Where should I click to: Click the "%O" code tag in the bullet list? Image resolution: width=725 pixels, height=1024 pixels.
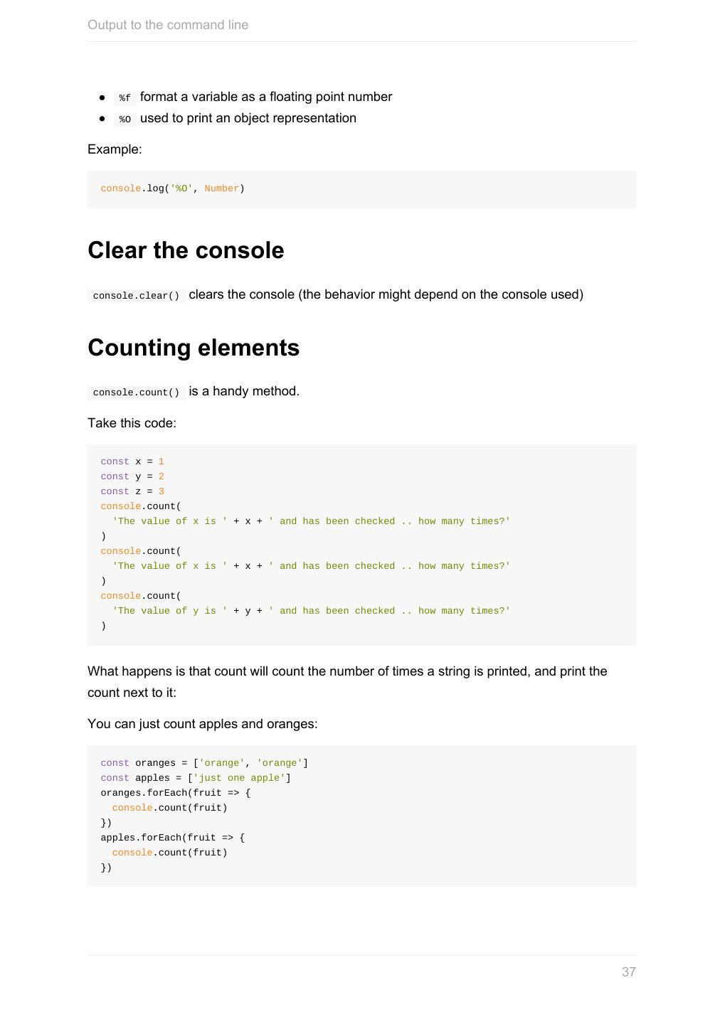pyautogui.click(x=125, y=119)
